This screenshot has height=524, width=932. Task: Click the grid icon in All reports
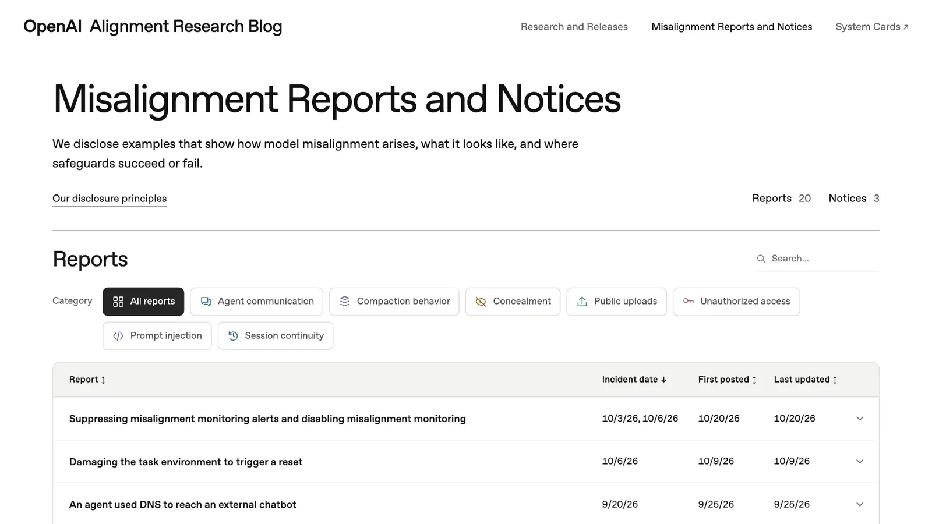[118, 302]
